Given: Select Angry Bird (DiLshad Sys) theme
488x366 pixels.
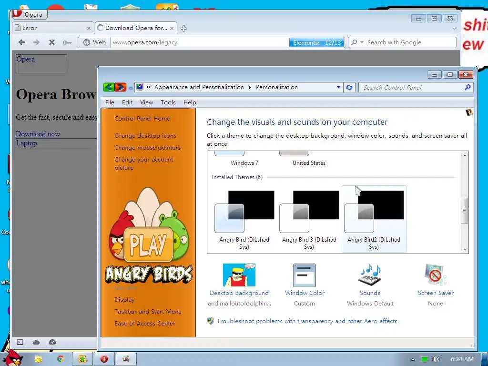Looking at the screenshot, I should point(244,219).
